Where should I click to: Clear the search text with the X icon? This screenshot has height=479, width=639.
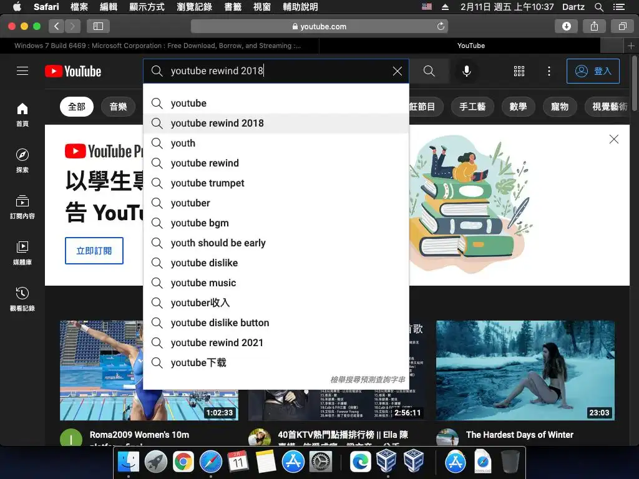click(398, 71)
